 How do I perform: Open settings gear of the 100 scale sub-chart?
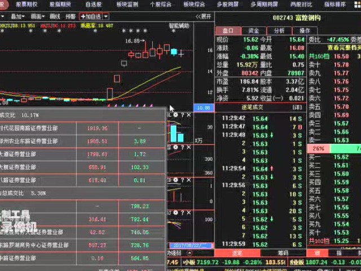(x=175, y=212)
